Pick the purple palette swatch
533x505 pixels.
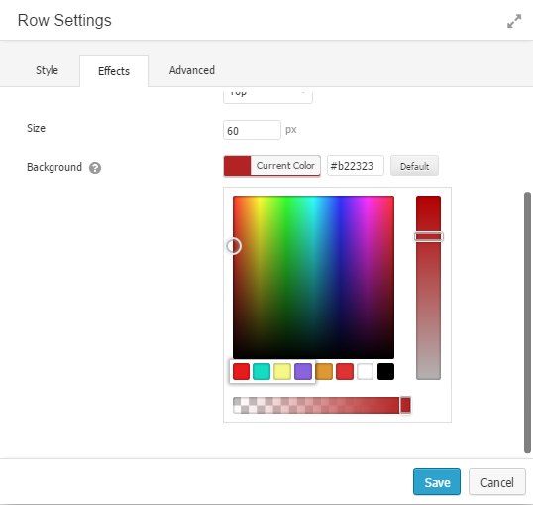click(303, 371)
